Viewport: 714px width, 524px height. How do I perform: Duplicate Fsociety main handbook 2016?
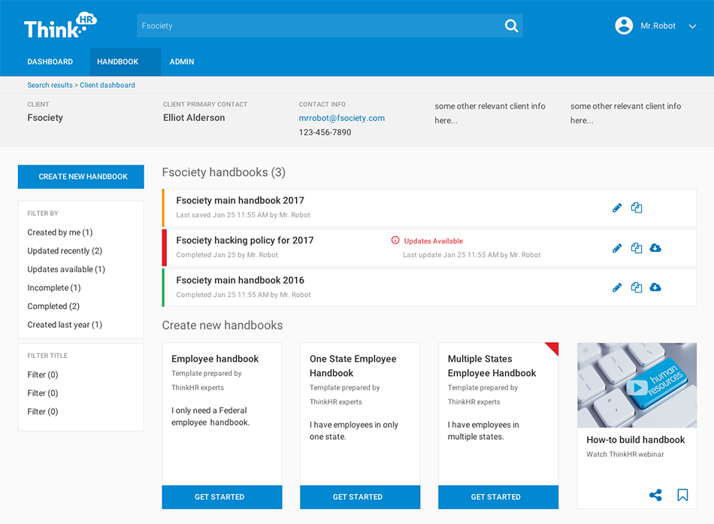tap(637, 287)
